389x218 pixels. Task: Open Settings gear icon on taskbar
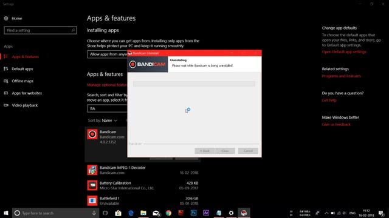point(231,213)
